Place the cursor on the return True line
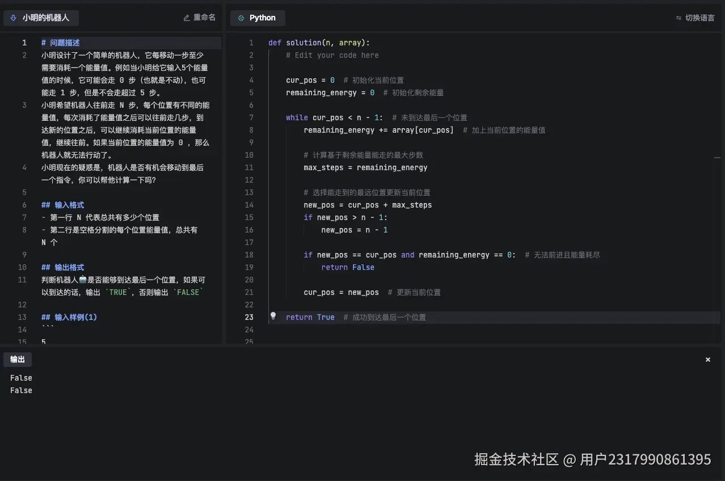This screenshot has width=725, height=481. click(309, 317)
